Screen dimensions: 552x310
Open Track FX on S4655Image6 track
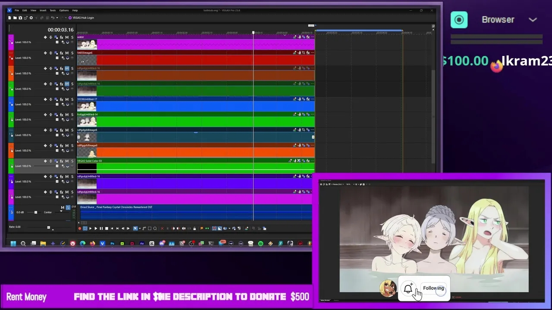click(62, 53)
